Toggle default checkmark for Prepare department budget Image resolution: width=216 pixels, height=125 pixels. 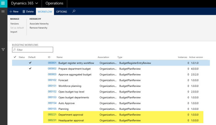[30, 69]
